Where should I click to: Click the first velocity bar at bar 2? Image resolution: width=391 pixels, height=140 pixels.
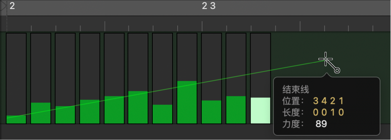16,119
